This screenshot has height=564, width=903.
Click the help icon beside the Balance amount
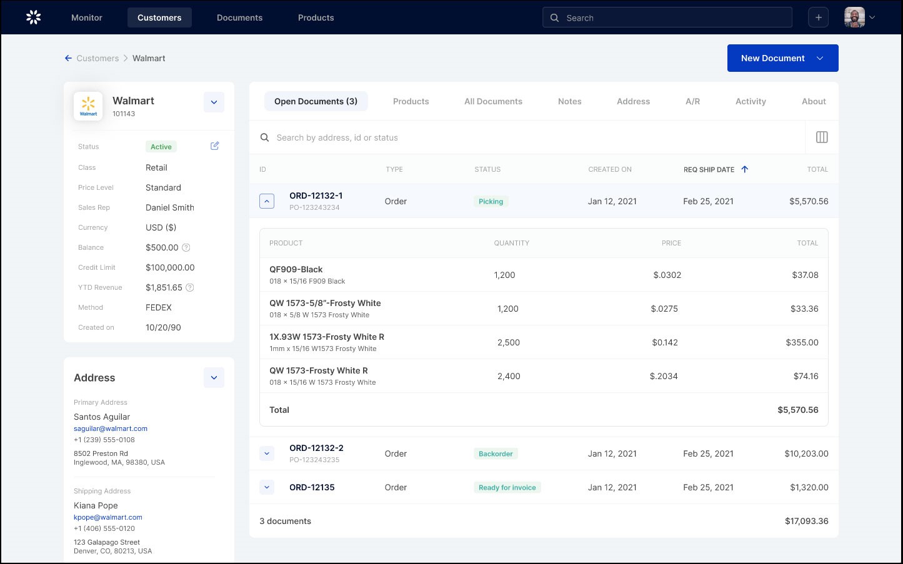click(186, 247)
